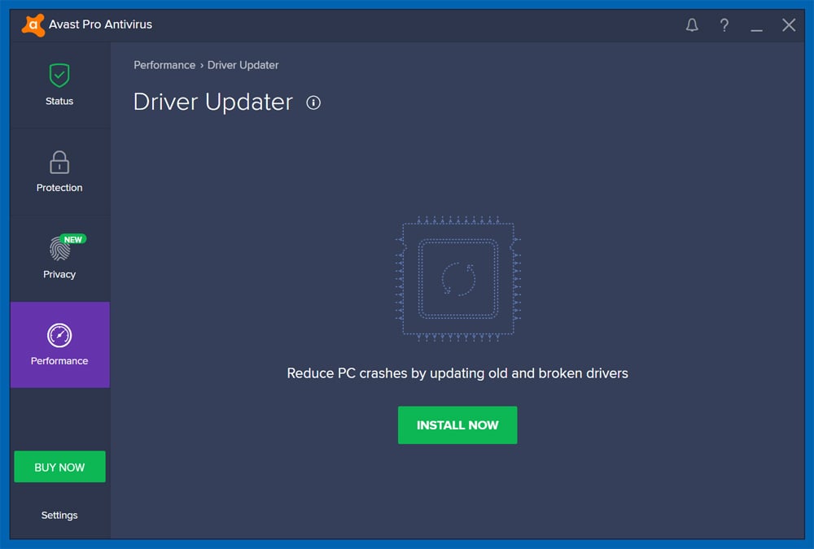
Task: Click the chip driver update illustration
Action: (457, 279)
